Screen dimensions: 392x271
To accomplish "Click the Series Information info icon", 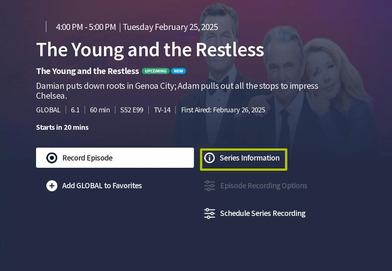I will click(209, 158).
